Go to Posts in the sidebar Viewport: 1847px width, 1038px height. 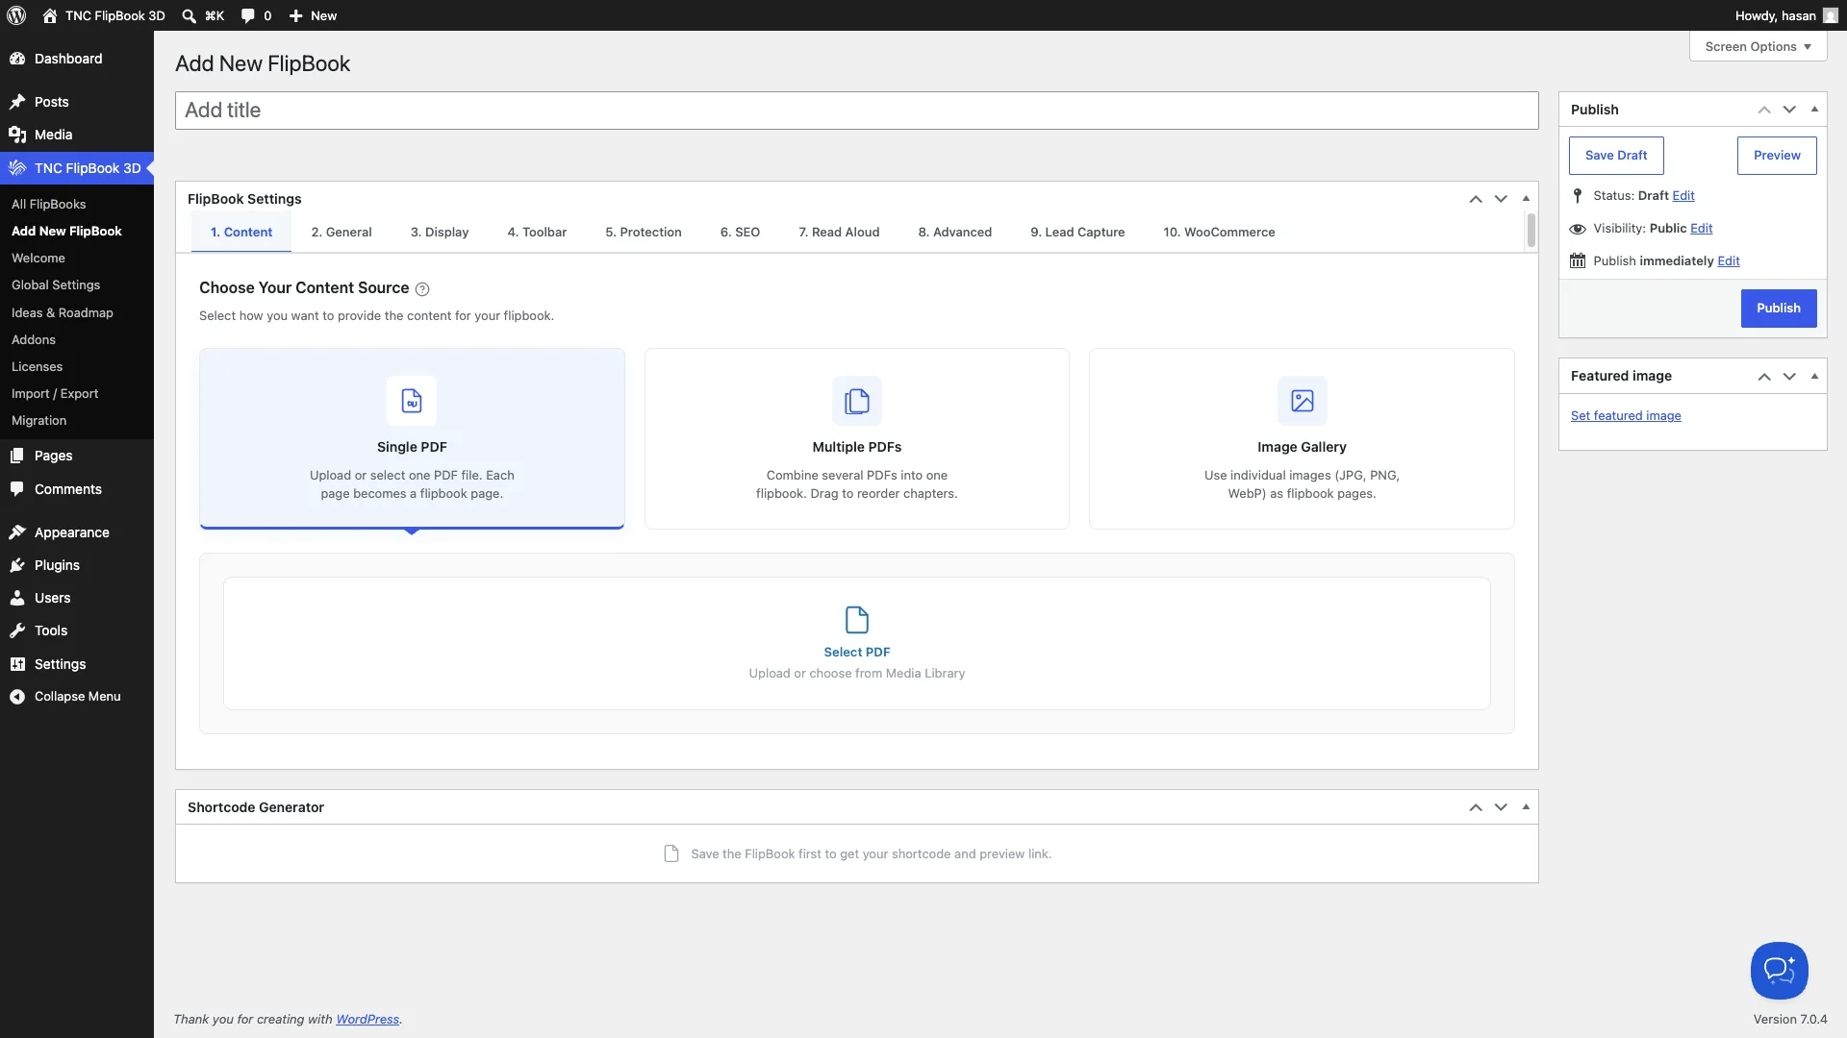pyautogui.click(x=77, y=102)
